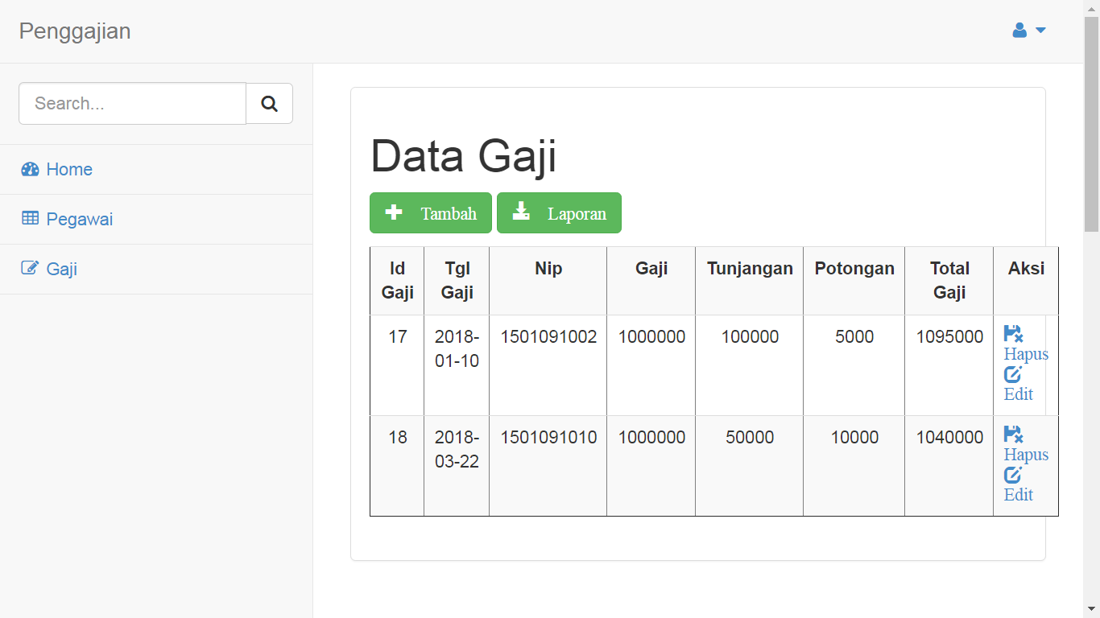
Task: Click the Hapus link for row 17
Action: point(1026,354)
